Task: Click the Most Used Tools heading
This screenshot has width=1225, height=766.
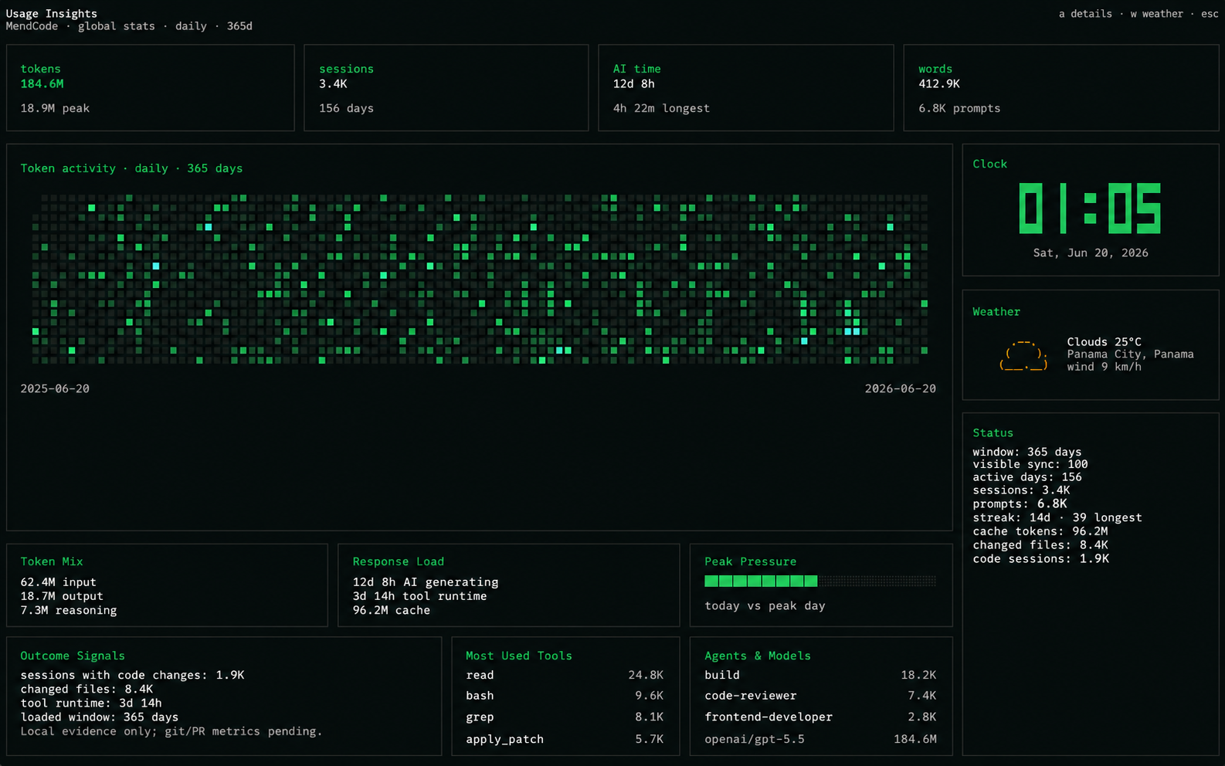Action: click(x=518, y=656)
